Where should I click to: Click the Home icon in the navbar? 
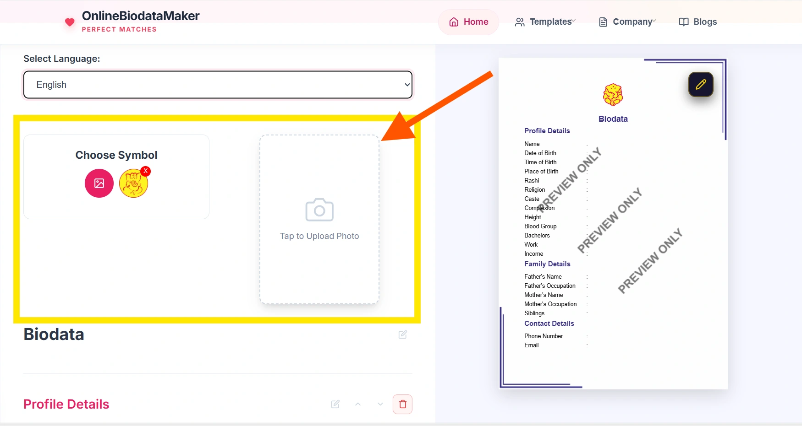click(x=453, y=22)
